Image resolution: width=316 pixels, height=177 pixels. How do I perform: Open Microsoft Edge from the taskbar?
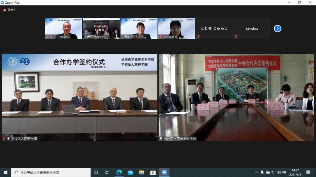(119, 172)
